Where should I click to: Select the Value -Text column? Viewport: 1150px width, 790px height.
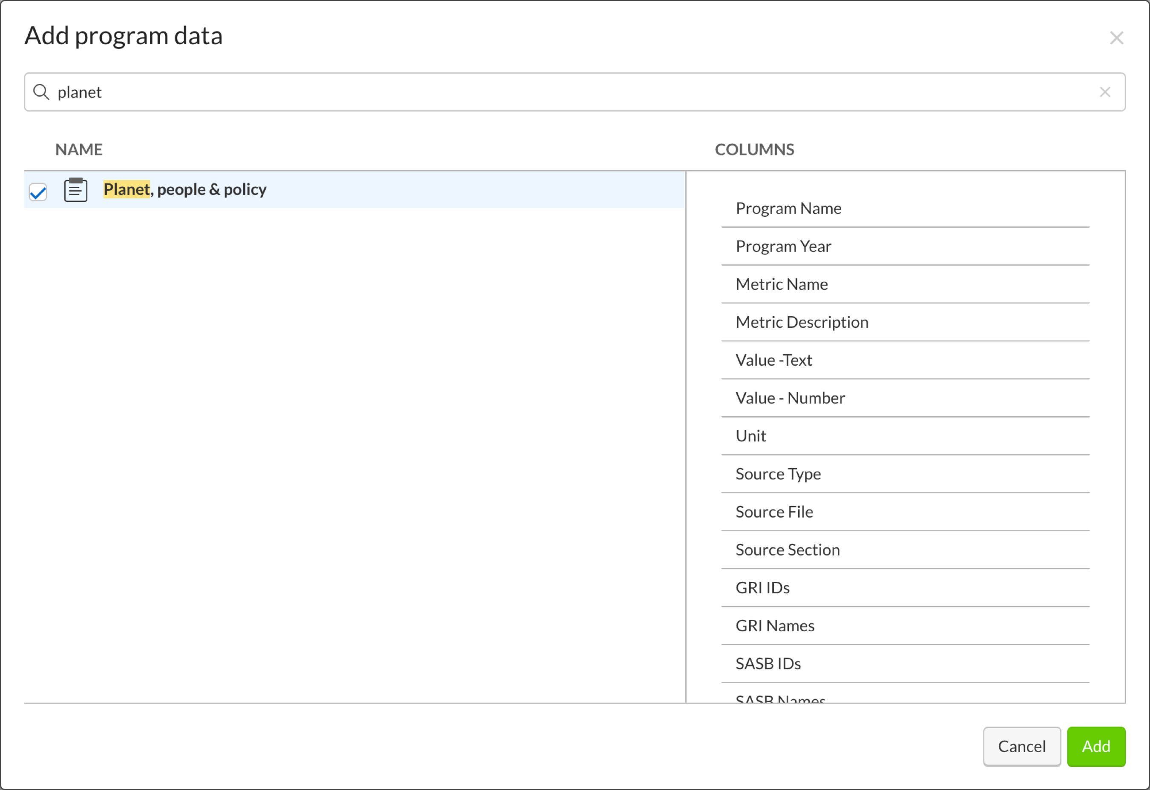(906, 361)
